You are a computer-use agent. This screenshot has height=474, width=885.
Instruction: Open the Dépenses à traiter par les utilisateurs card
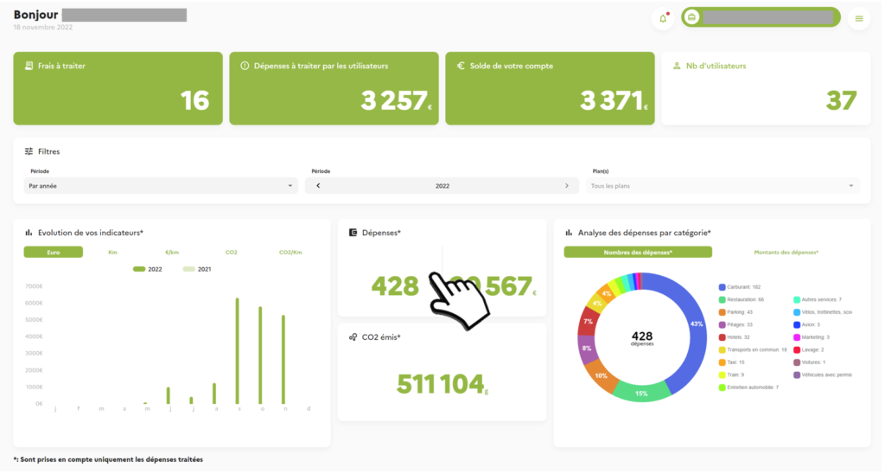click(x=334, y=89)
